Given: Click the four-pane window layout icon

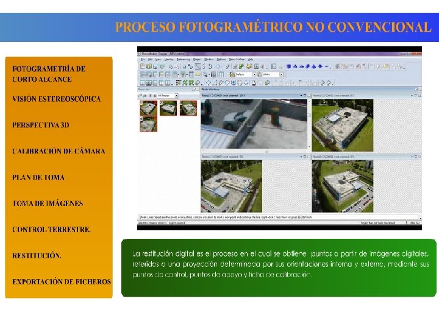Looking at the screenshot, I should tap(168, 83).
